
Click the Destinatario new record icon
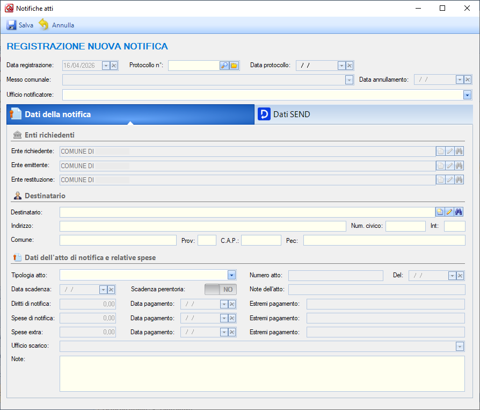click(440, 212)
